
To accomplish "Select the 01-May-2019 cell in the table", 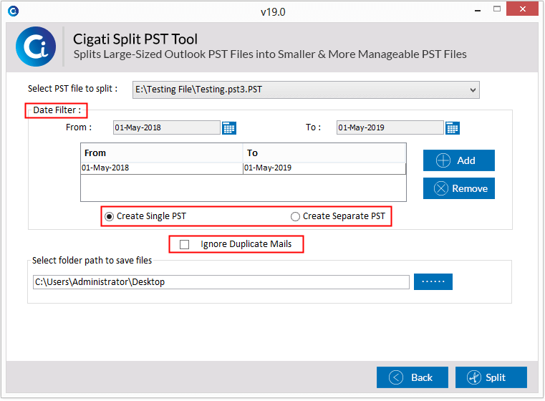I will click(324, 168).
